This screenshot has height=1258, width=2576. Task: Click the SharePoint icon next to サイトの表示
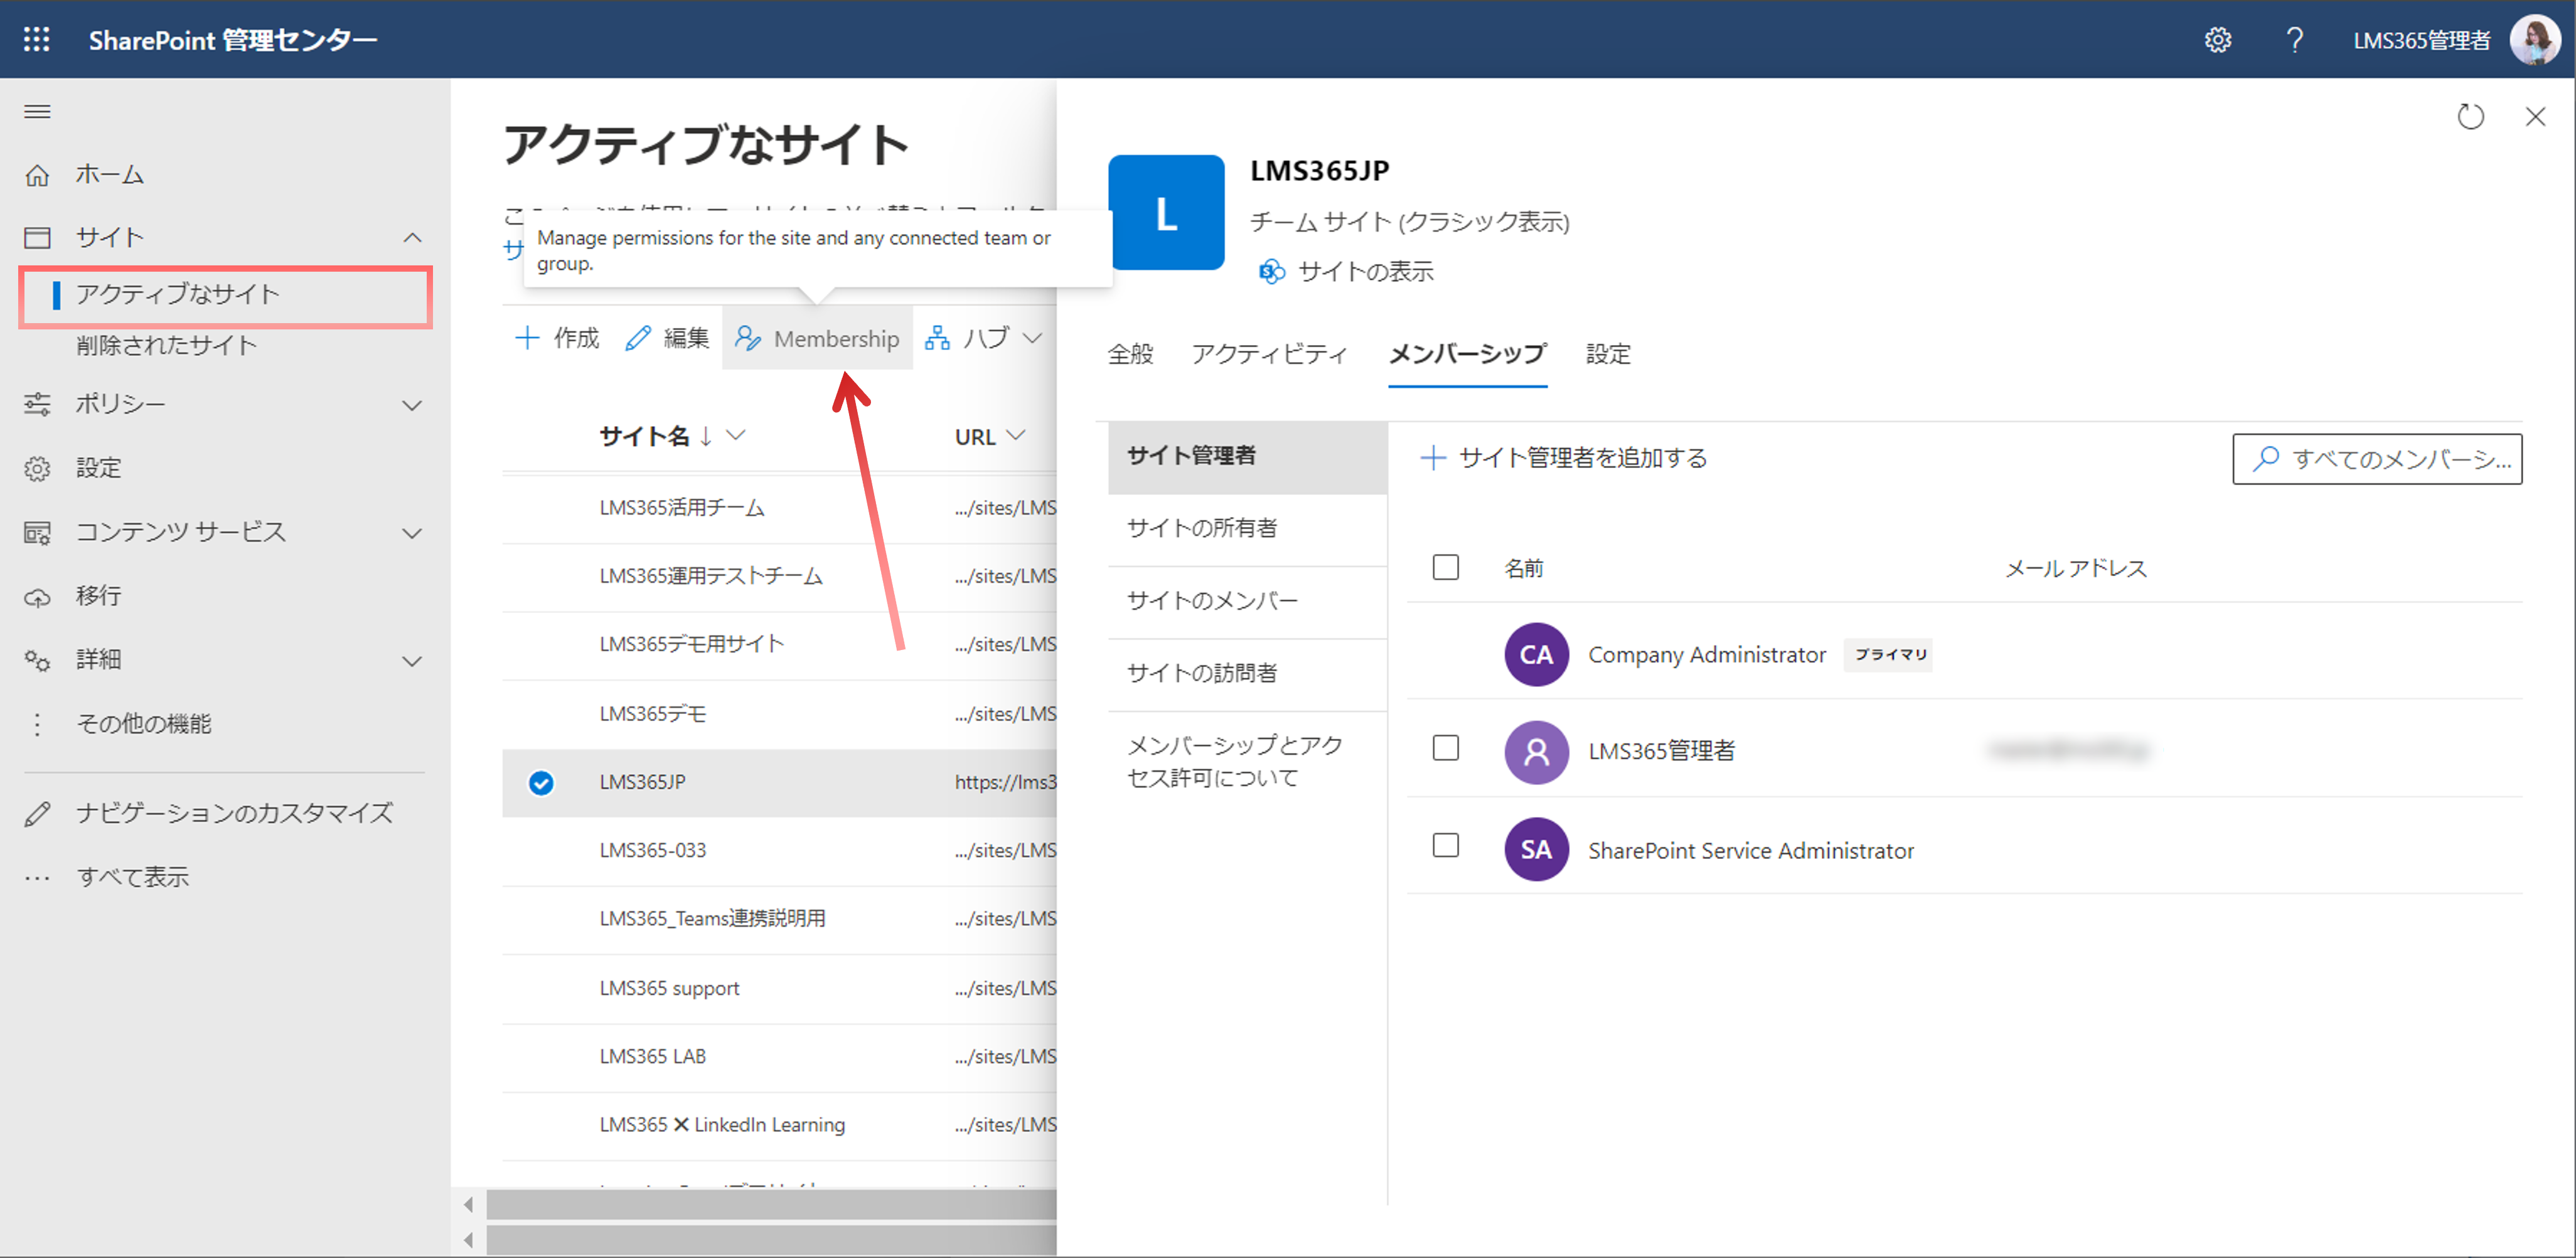[1271, 271]
